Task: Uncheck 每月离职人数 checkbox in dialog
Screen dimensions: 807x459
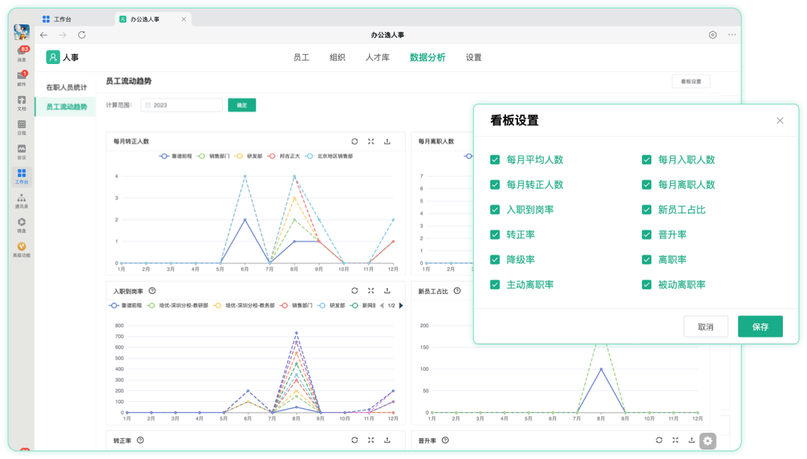Action: pos(647,185)
